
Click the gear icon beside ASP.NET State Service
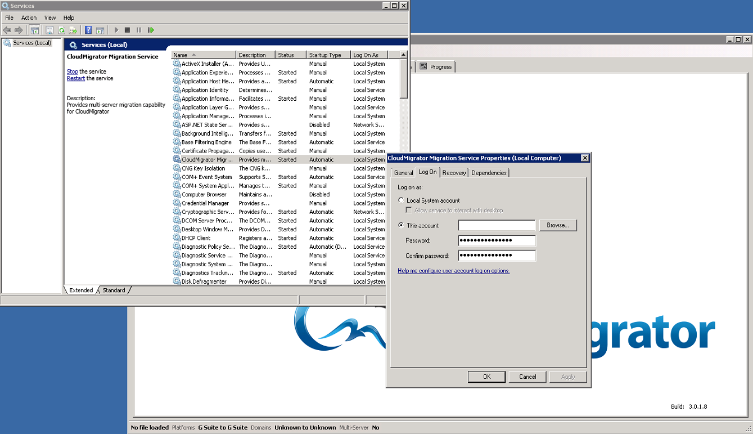click(x=177, y=125)
